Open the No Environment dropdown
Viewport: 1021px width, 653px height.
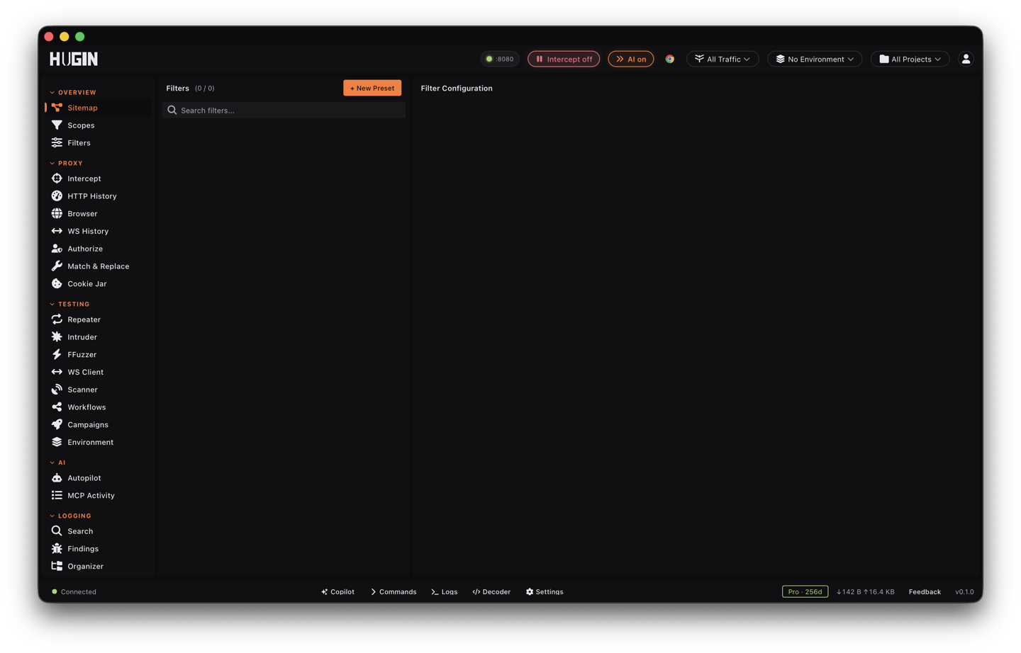pos(815,59)
